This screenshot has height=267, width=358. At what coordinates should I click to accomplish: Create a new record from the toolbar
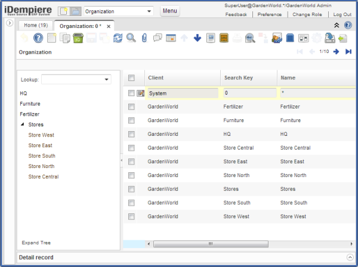[x=51, y=38]
